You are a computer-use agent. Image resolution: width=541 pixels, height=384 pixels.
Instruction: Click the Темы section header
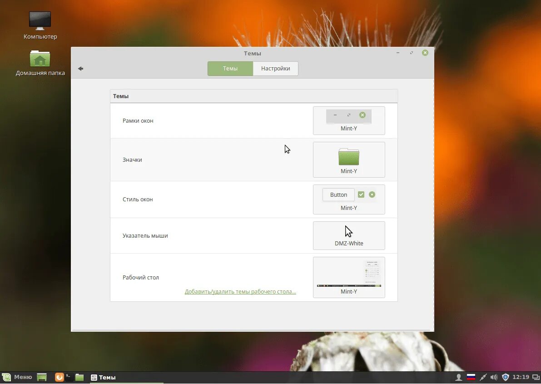pyautogui.click(x=121, y=96)
